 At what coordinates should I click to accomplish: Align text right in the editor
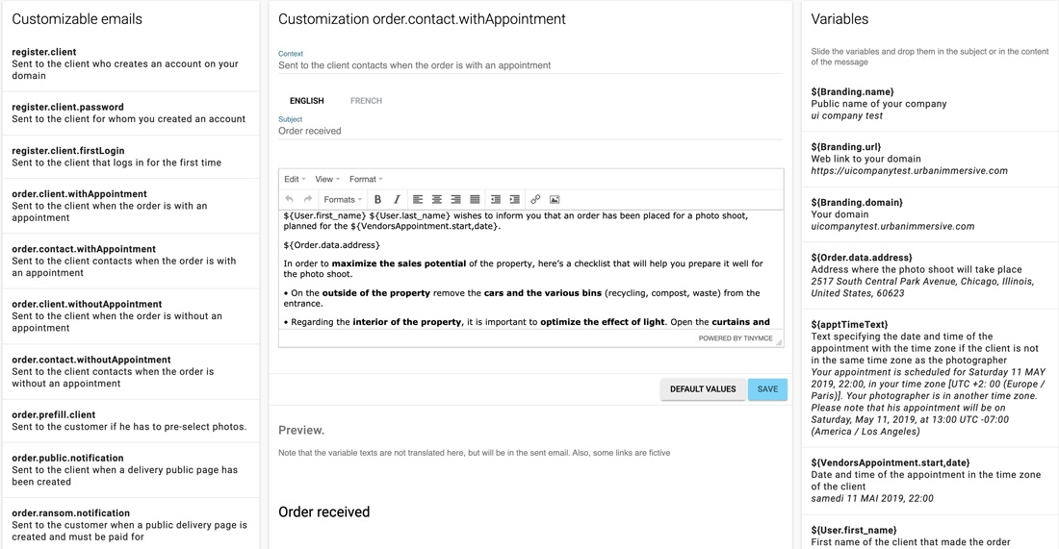[456, 199]
